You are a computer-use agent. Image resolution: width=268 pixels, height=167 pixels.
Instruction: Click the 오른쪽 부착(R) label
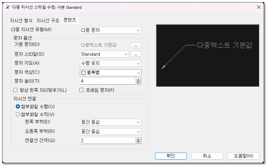[40, 131]
